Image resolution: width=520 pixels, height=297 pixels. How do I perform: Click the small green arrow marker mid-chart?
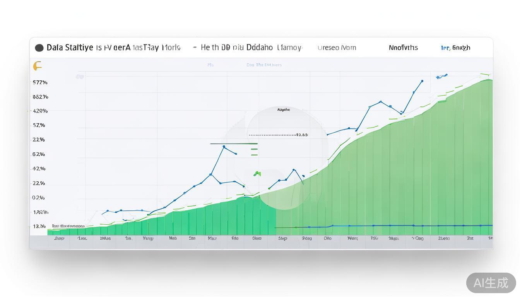point(257,174)
